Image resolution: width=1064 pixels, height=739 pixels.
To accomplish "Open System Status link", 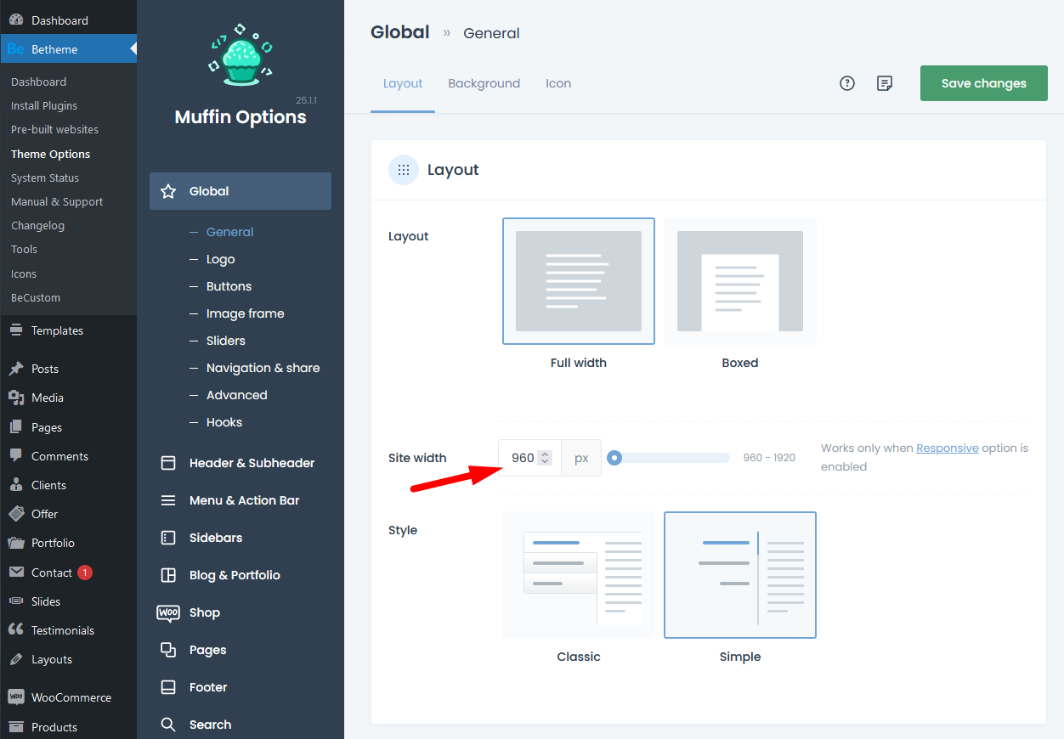I will coord(45,178).
